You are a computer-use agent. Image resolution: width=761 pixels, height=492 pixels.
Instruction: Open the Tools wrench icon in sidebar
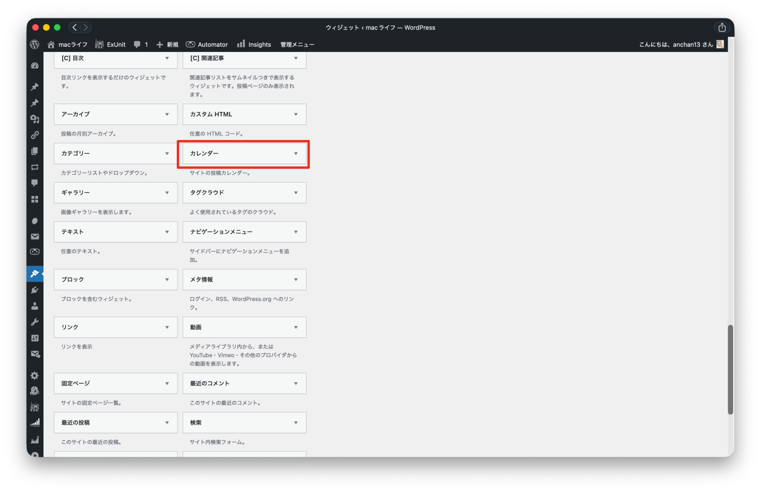pos(35,322)
